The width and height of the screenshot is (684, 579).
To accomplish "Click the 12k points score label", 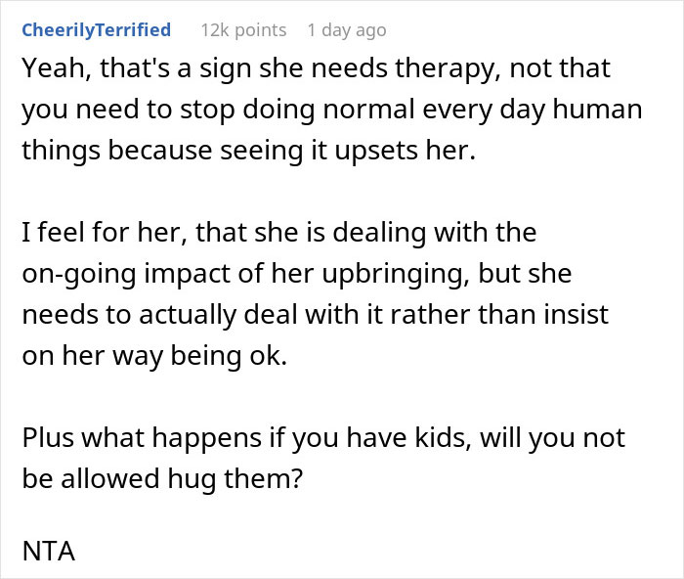I will point(243,30).
